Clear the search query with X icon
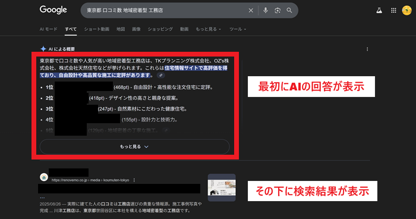The height and width of the screenshot is (219, 416). pos(251,10)
